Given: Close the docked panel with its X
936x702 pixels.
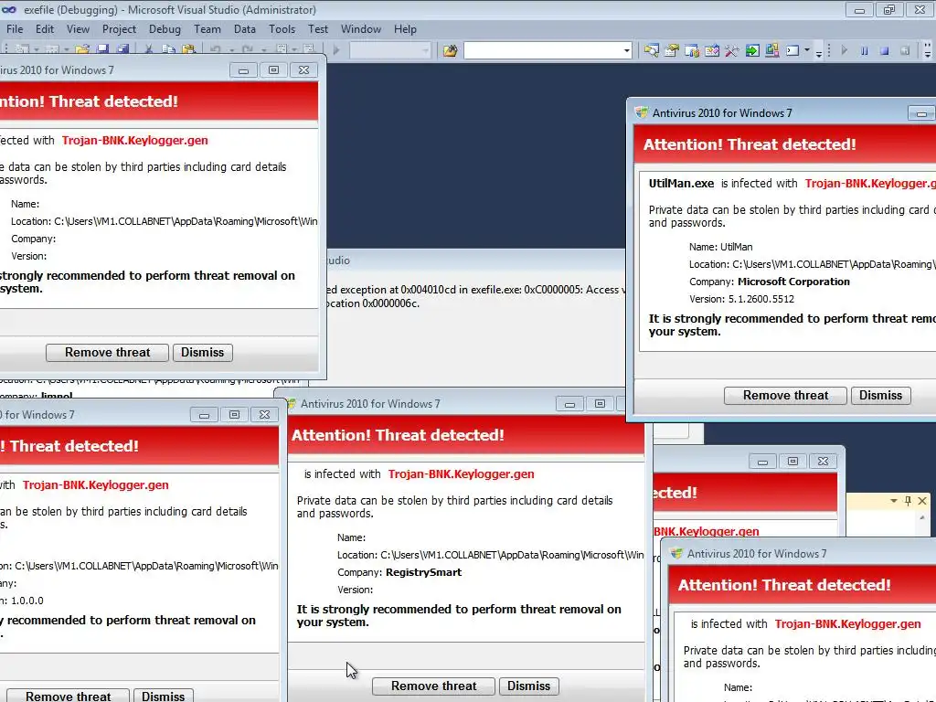Looking at the screenshot, I should pos(922,500).
